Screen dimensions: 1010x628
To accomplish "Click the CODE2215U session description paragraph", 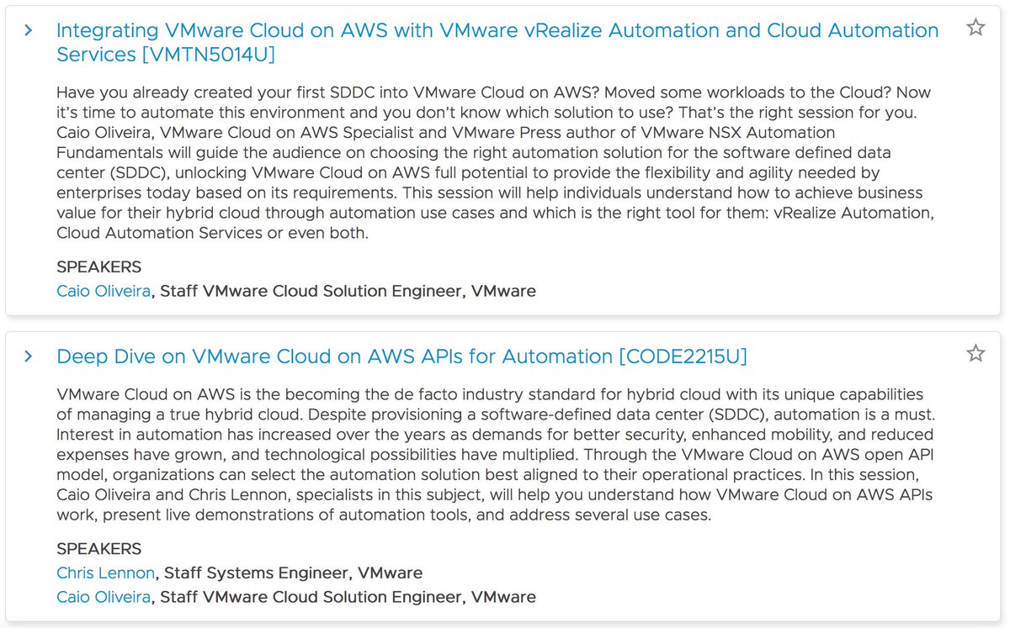I will tap(495, 455).
